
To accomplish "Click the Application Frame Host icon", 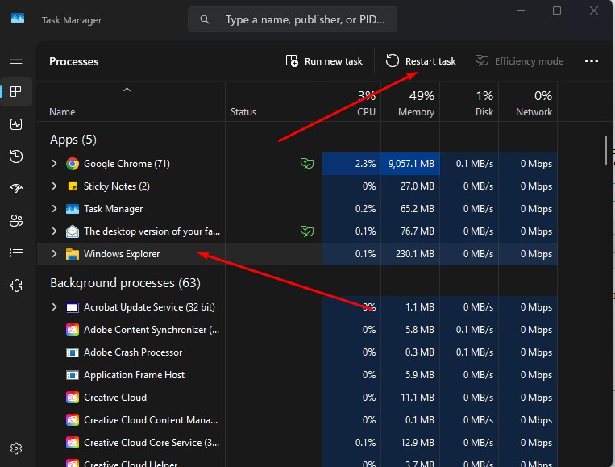I will [x=73, y=376].
